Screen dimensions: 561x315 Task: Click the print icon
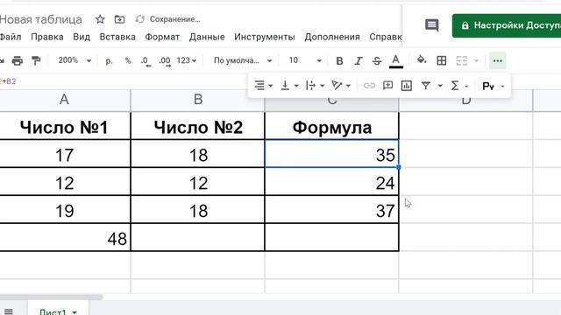point(18,60)
